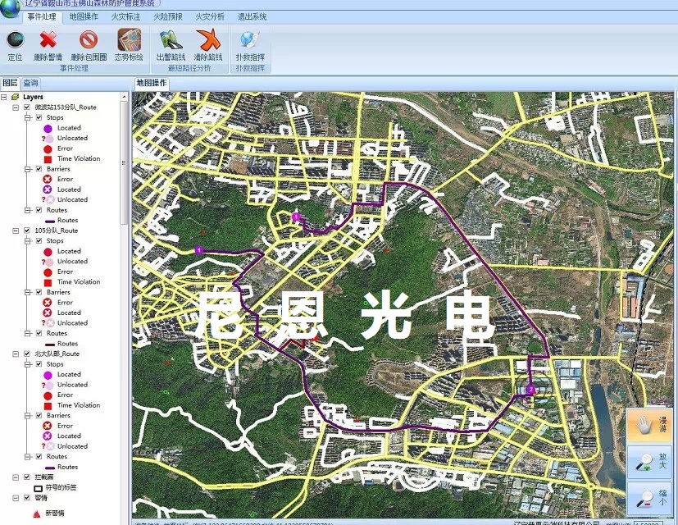Collapse the root Layers tree node

tap(4, 97)
